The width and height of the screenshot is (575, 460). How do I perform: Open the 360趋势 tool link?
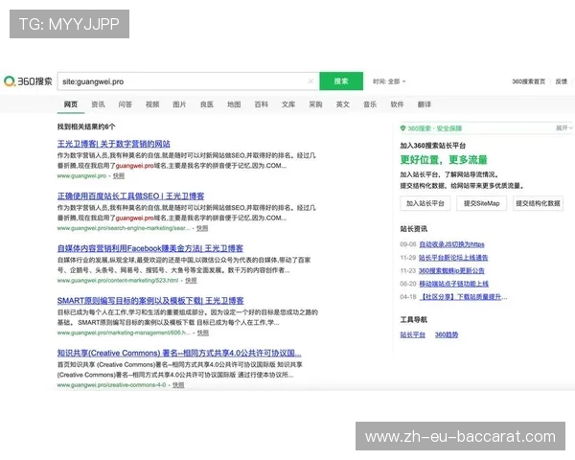coord(447,334)
